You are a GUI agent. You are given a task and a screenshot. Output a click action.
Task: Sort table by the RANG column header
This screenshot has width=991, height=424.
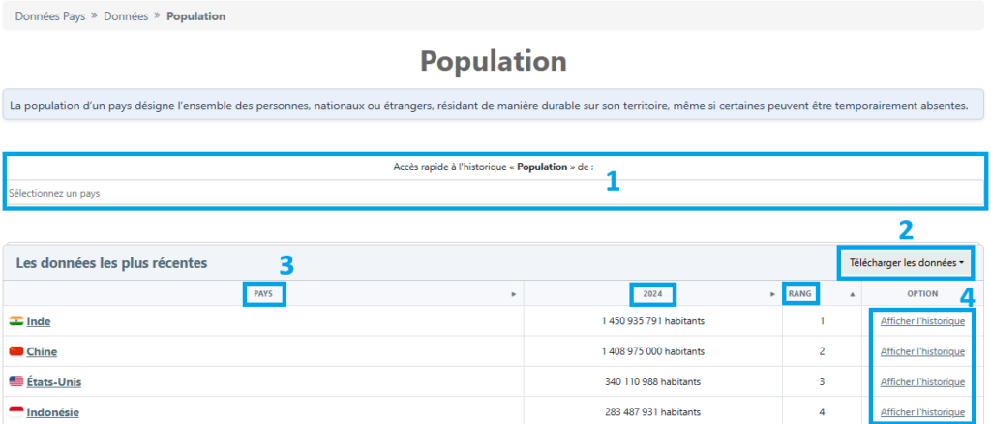point(799,294)
